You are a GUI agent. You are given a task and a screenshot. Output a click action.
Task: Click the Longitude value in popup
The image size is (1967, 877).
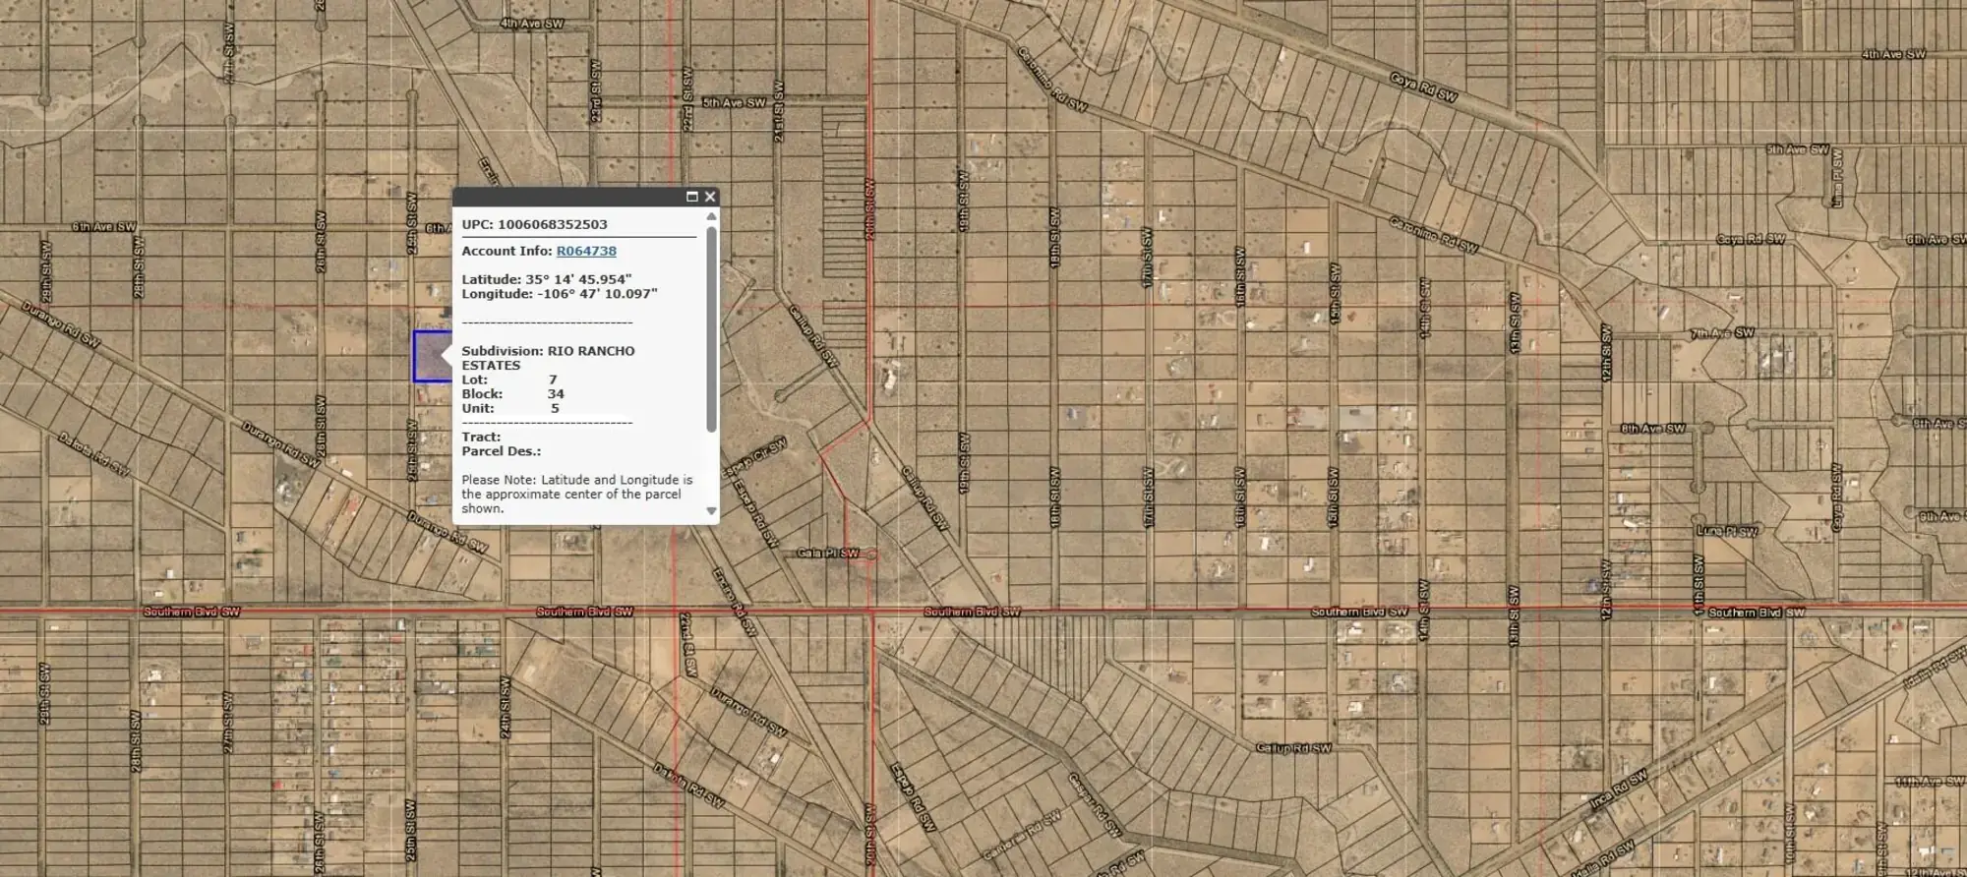[x=597, y=294]
